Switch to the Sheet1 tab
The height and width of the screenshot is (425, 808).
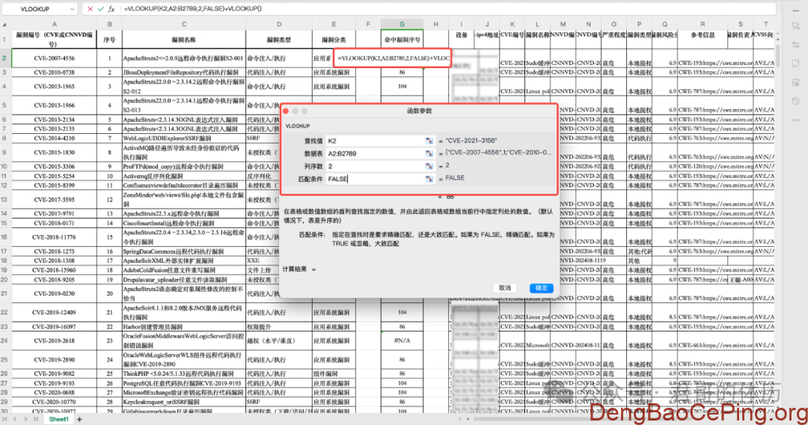pos(58,419)
